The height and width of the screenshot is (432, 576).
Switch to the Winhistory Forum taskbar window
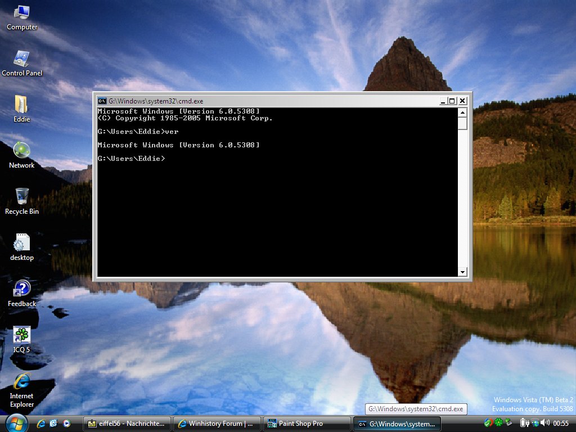[x=217, y=423]
